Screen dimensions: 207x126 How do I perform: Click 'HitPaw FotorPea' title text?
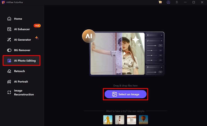click(x=15, y=2)
